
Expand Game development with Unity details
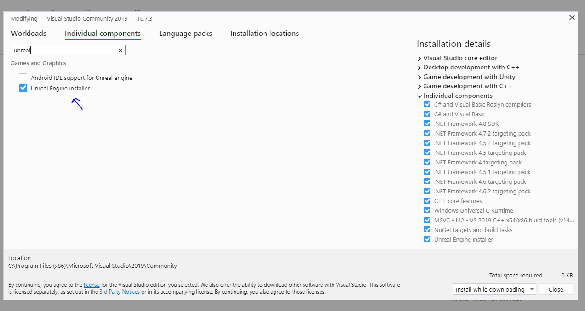tap(419, 77)
